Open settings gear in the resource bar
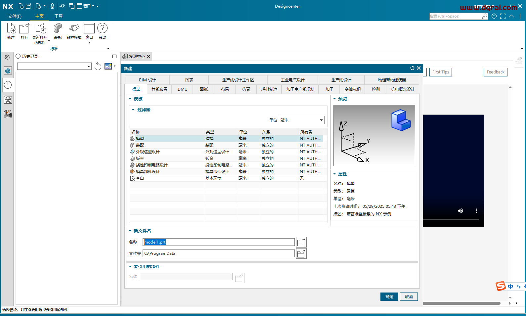This screenshot has width=526, height=316. [x=7, y=57]
